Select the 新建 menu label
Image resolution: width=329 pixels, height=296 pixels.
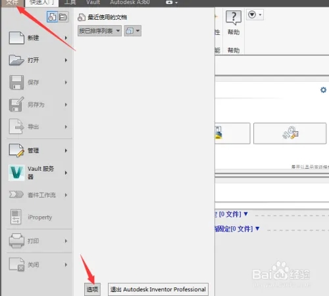click(x=34, y=38)
